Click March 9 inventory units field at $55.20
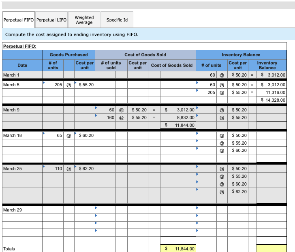This screenshot has height=252, width=295. tap(206, 117)
